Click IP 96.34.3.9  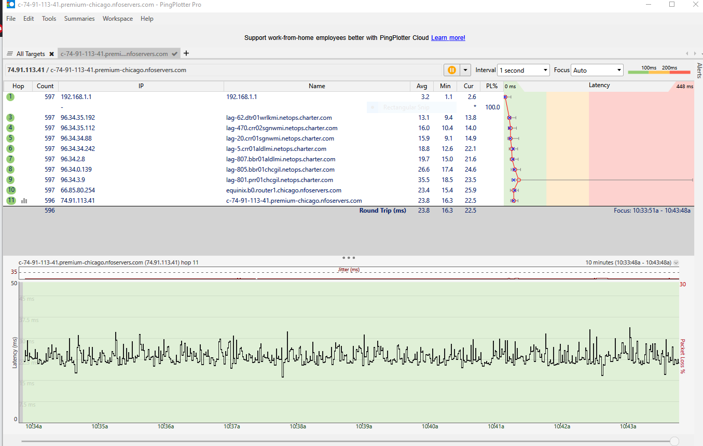73,180
